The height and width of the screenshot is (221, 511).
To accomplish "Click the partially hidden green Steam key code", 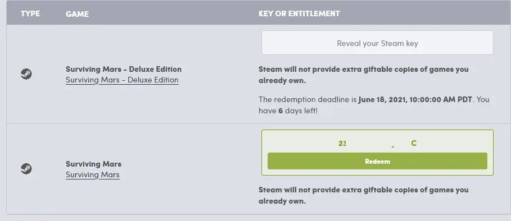I will pyautogui.click(x=377, y=144).
